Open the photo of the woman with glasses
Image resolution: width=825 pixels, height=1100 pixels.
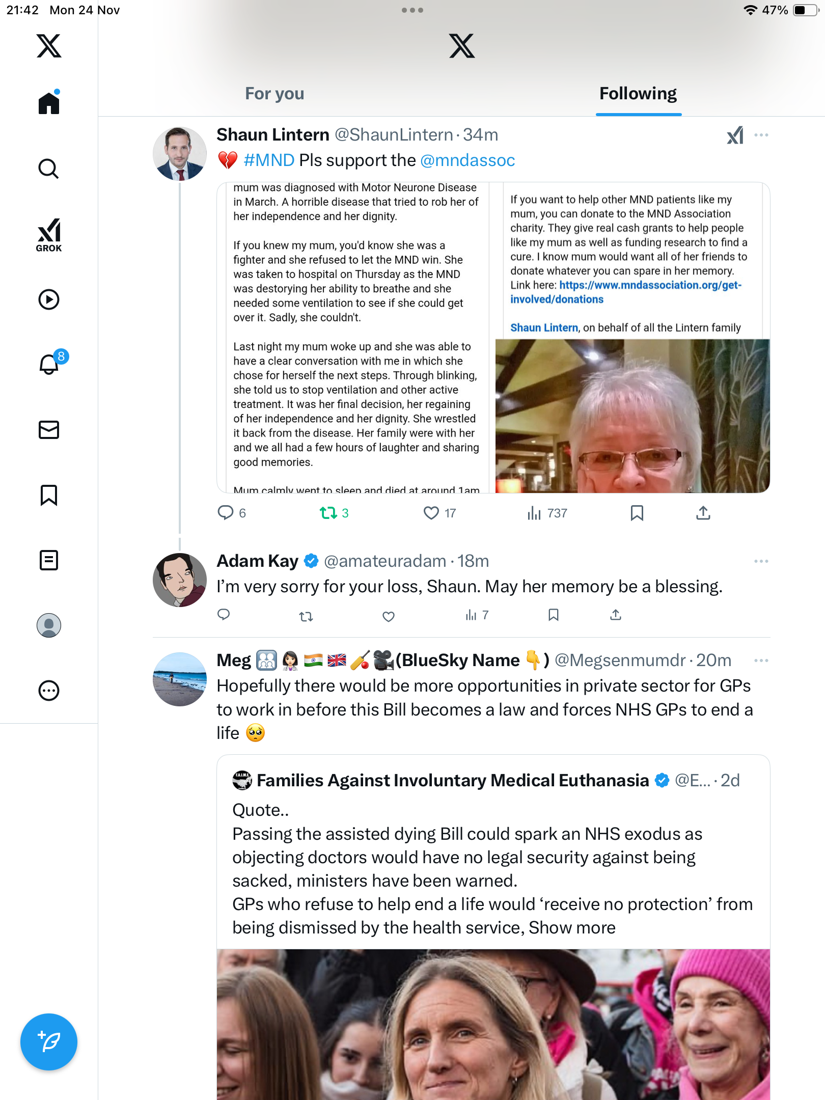632,416
